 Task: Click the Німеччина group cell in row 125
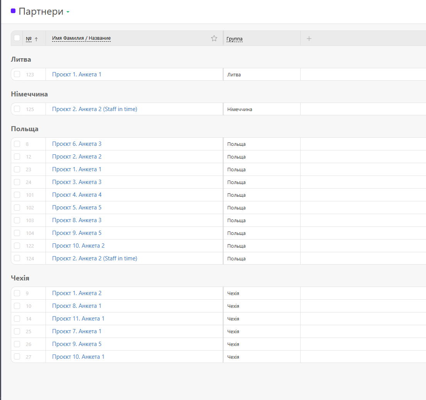point(240,110)
